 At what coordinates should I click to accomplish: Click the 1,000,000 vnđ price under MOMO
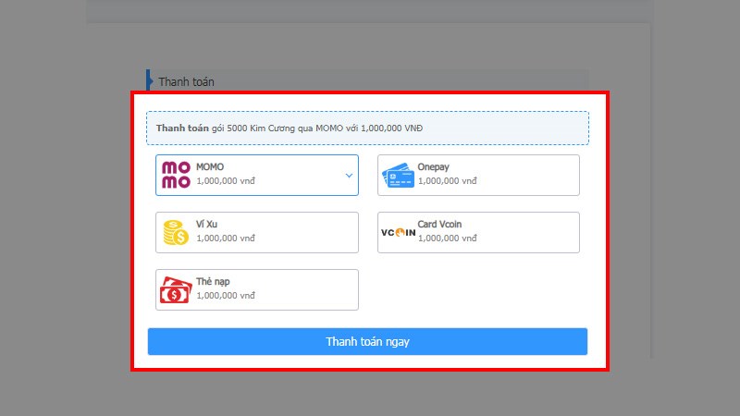(x=226, y=180)
